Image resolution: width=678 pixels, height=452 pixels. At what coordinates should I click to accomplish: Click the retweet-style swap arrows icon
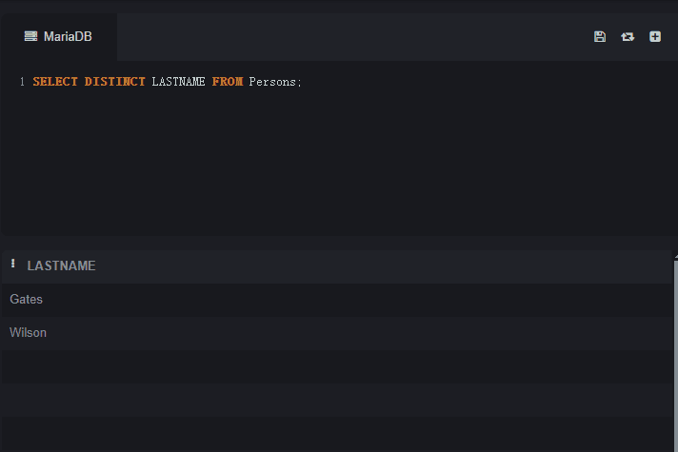628,37
